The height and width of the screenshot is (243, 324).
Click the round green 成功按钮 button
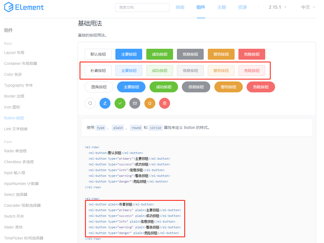click(164, 87)
